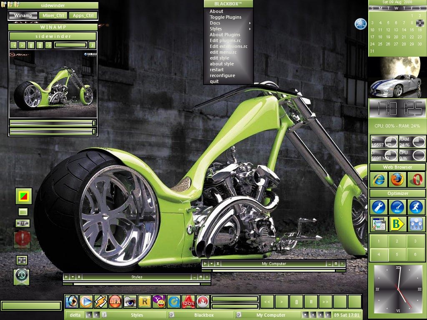Click the clock backup icon on the left

(22, 277)
